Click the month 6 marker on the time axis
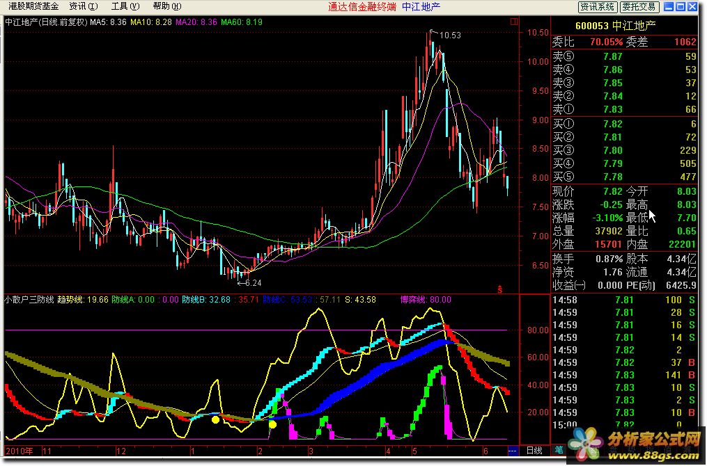707x466 pixels. tap(485, 451)
